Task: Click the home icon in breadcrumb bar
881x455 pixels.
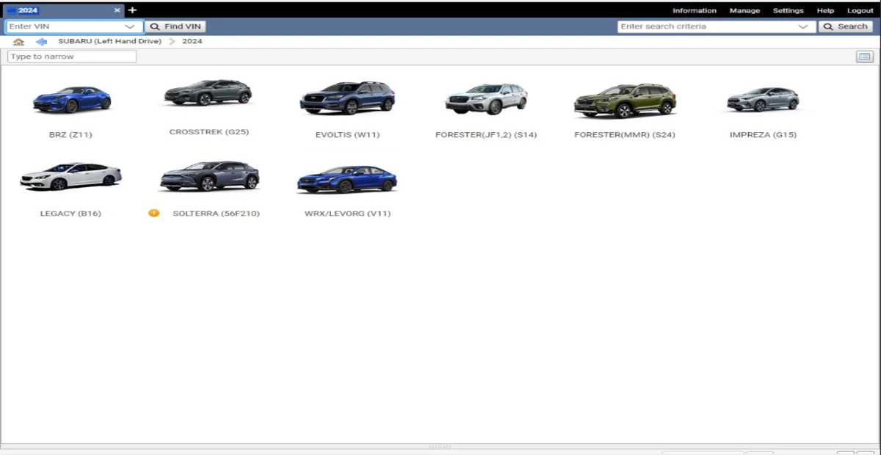Action: [18, 42]
